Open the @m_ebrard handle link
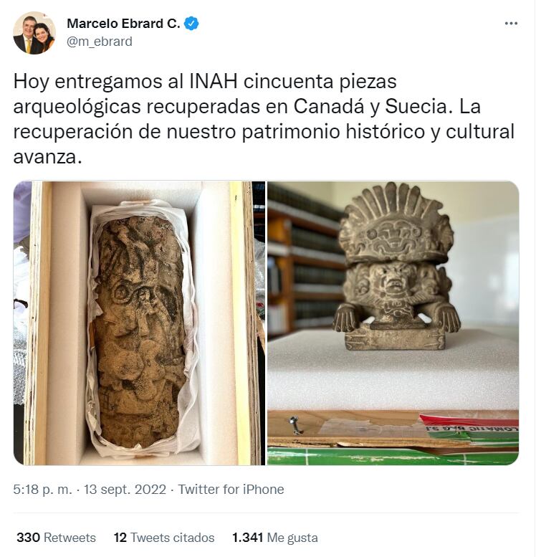The height and width of the screenshot is (557, 536). tap(100, 42)
